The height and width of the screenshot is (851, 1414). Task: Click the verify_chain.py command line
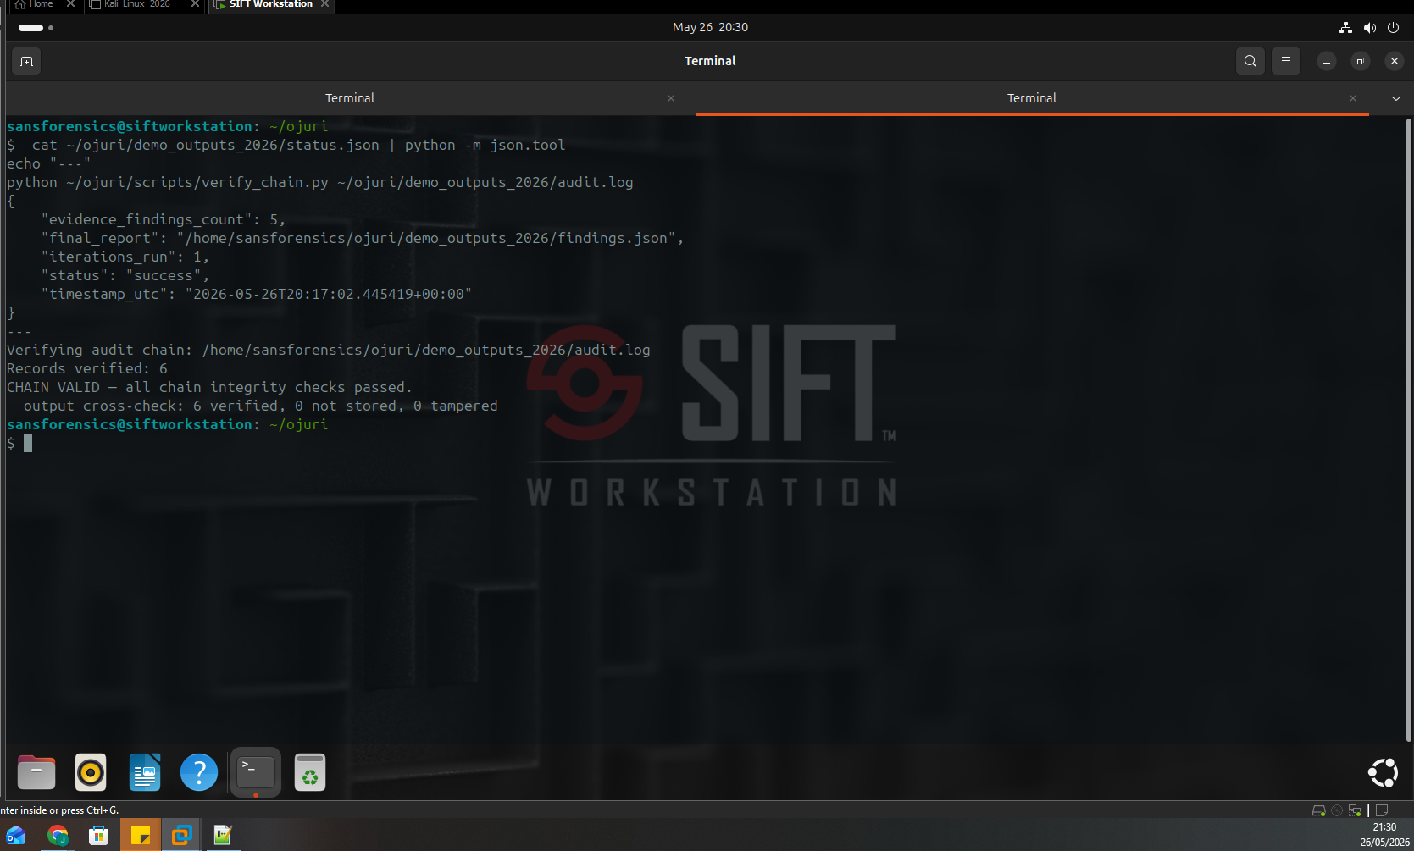tap(319, 182)
